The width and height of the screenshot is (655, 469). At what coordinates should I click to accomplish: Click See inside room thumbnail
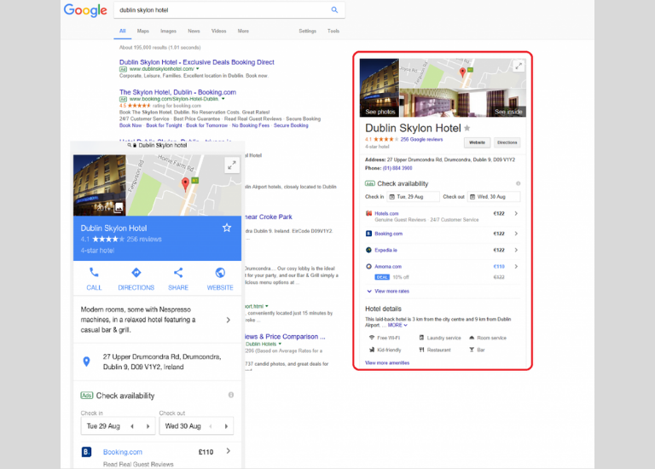pyautogui.click(x=463, y=102)
